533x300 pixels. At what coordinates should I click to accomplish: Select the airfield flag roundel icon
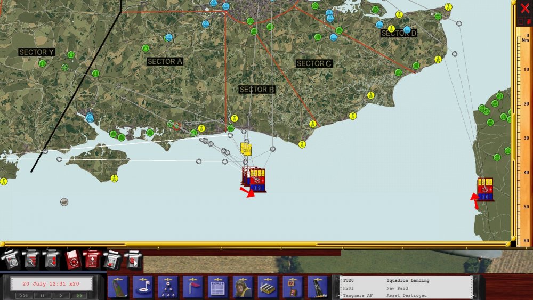pos(142,287)
